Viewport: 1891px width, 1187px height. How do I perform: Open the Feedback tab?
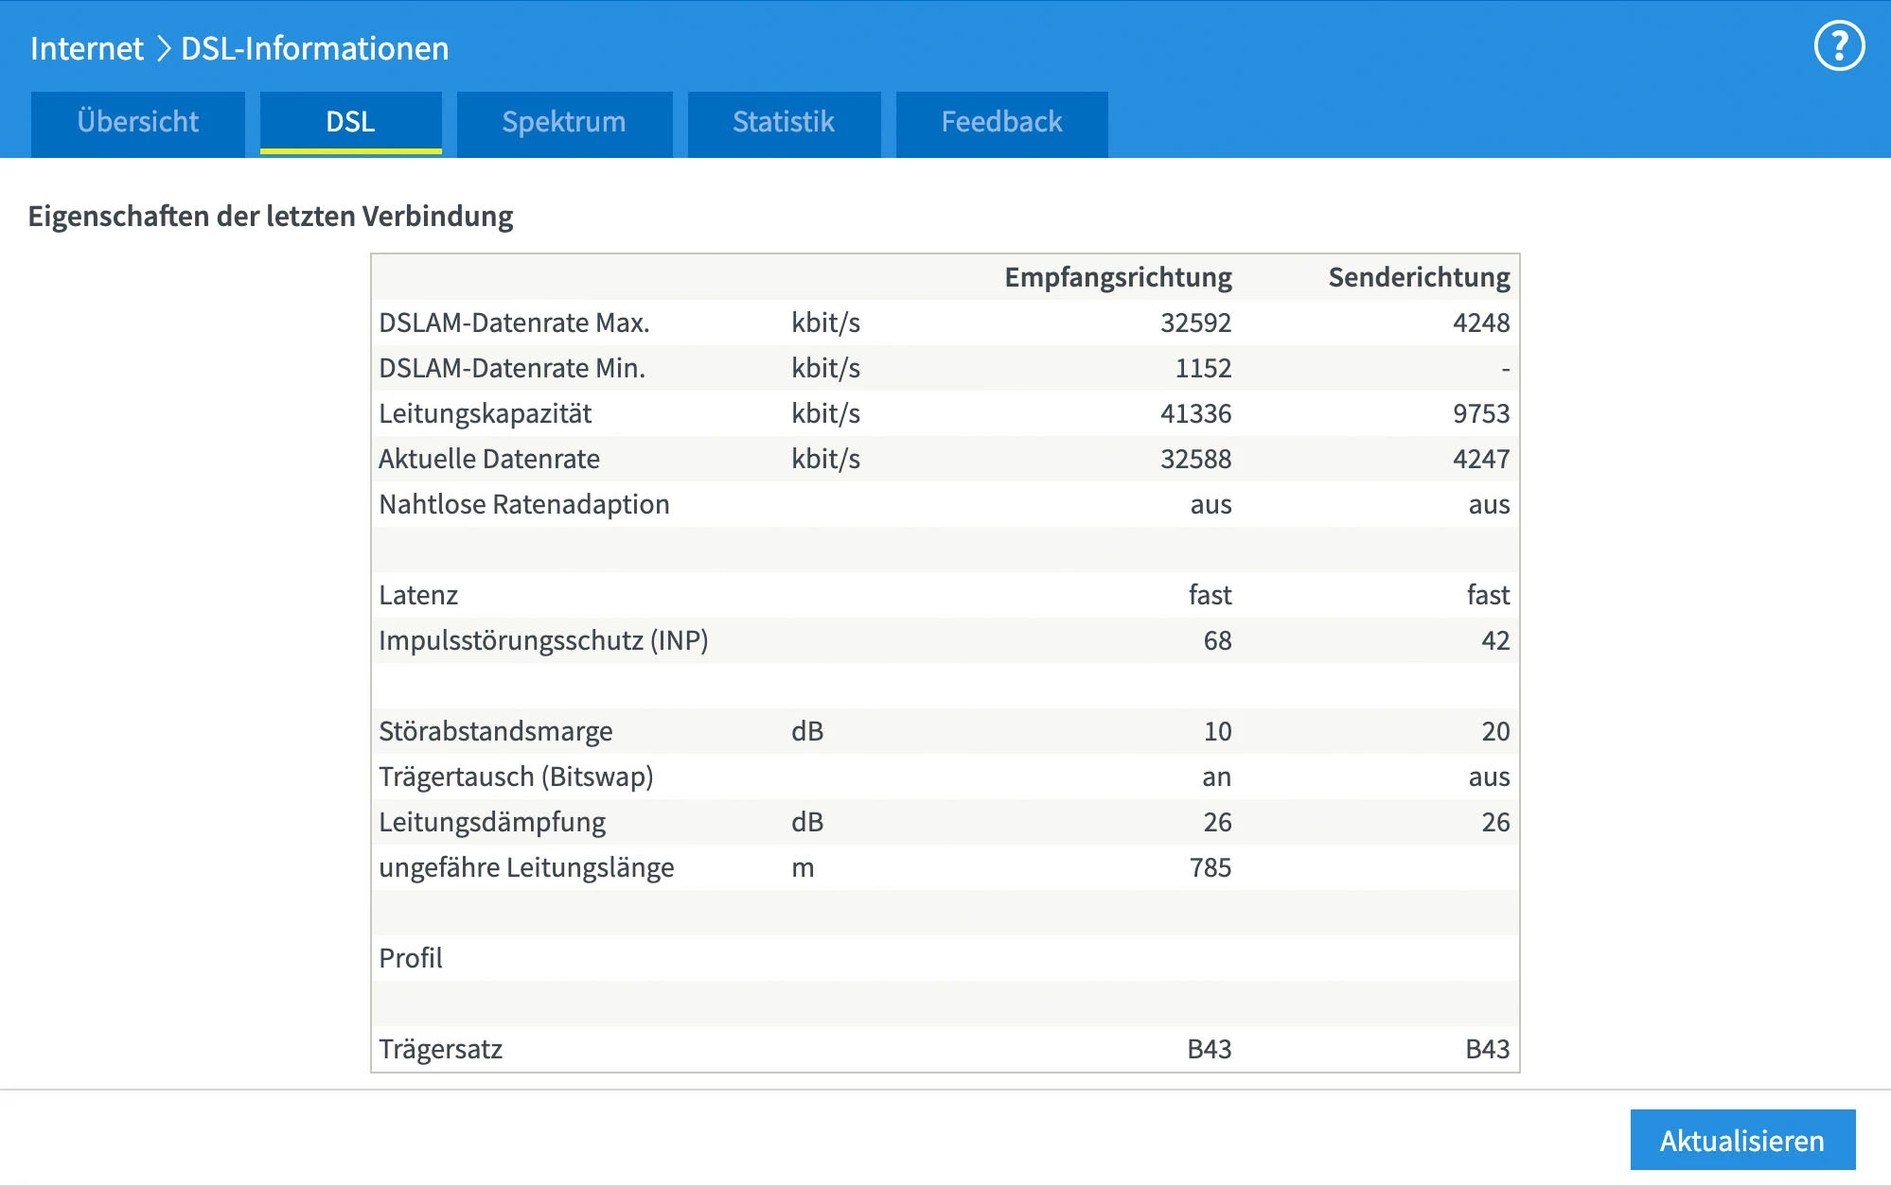pyautogui.click(x=1001, y=122)
